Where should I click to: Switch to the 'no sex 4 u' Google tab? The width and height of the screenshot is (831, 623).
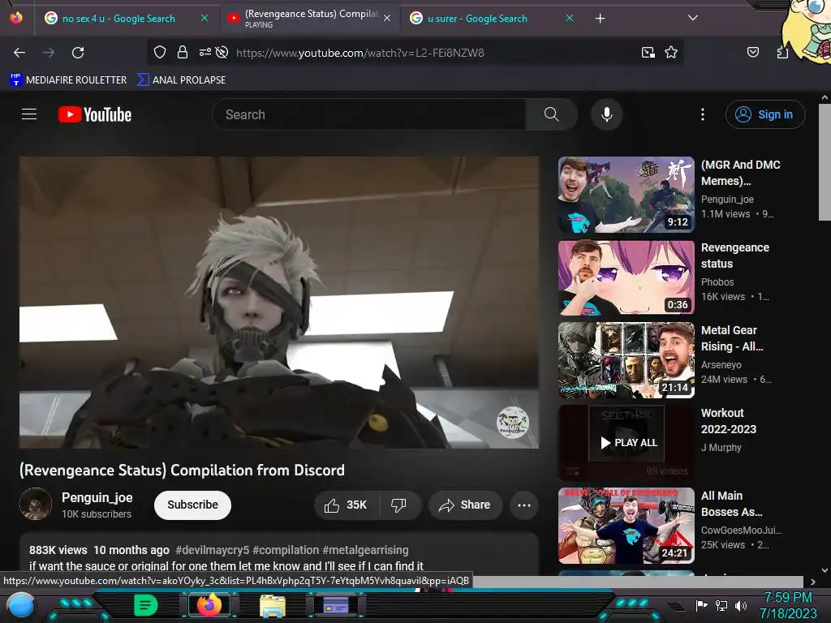pyautogui.click(x=118, y=19)
